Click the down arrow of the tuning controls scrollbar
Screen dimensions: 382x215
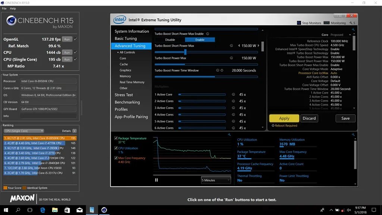(x=262, y=128)
